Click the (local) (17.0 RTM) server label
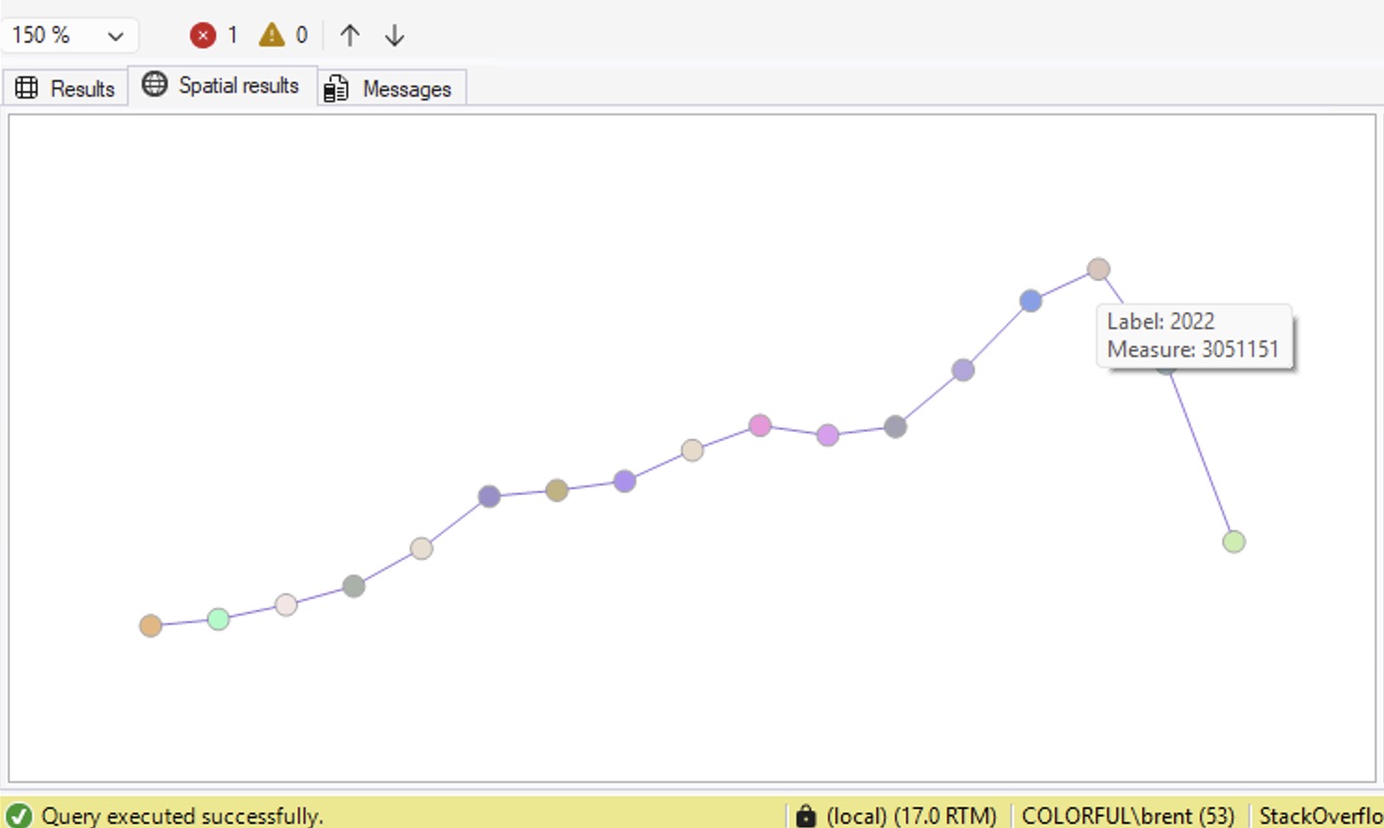1384x828 pixels. [911, 816]
